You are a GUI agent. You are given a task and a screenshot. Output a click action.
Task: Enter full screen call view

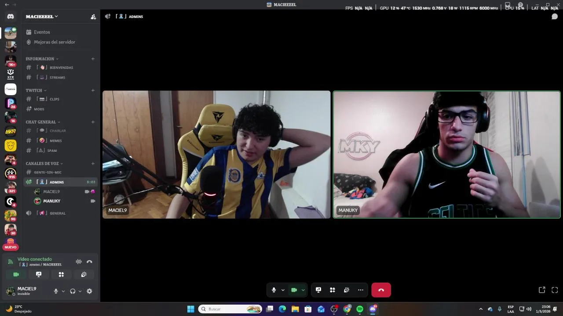[x=555, y=290]
